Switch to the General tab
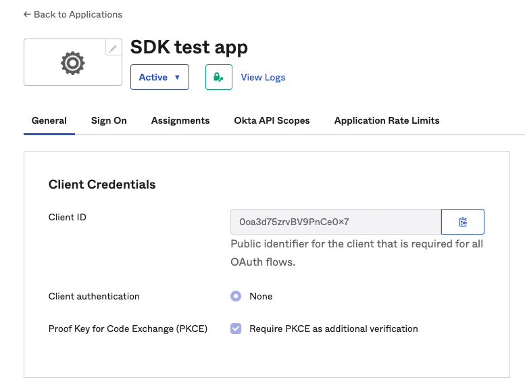The image size is (525, 386). pos(49,120)
